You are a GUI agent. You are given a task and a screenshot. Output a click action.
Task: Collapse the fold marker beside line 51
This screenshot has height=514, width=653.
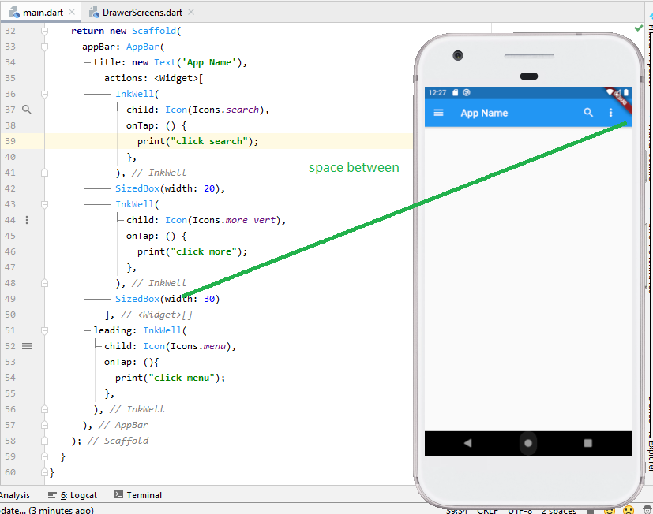44,330
